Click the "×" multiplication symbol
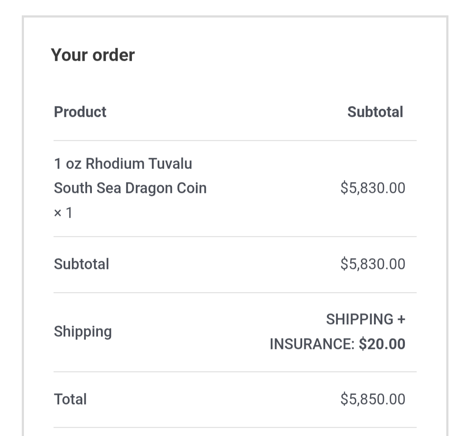The image size is (465, 436). click(58, 213)
